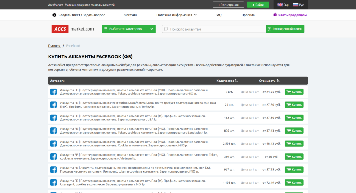
Task: Click quantity 2 591 шт.
Action: coord(229,144)
